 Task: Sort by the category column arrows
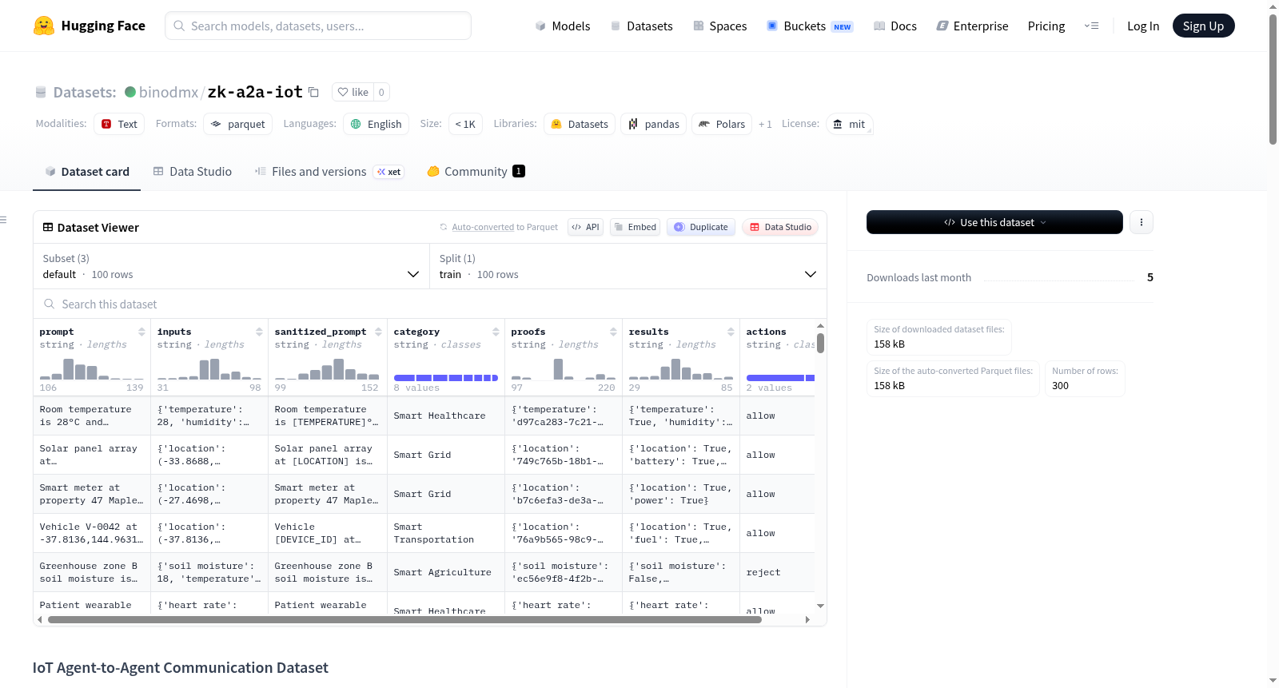(x=496, y=332)
